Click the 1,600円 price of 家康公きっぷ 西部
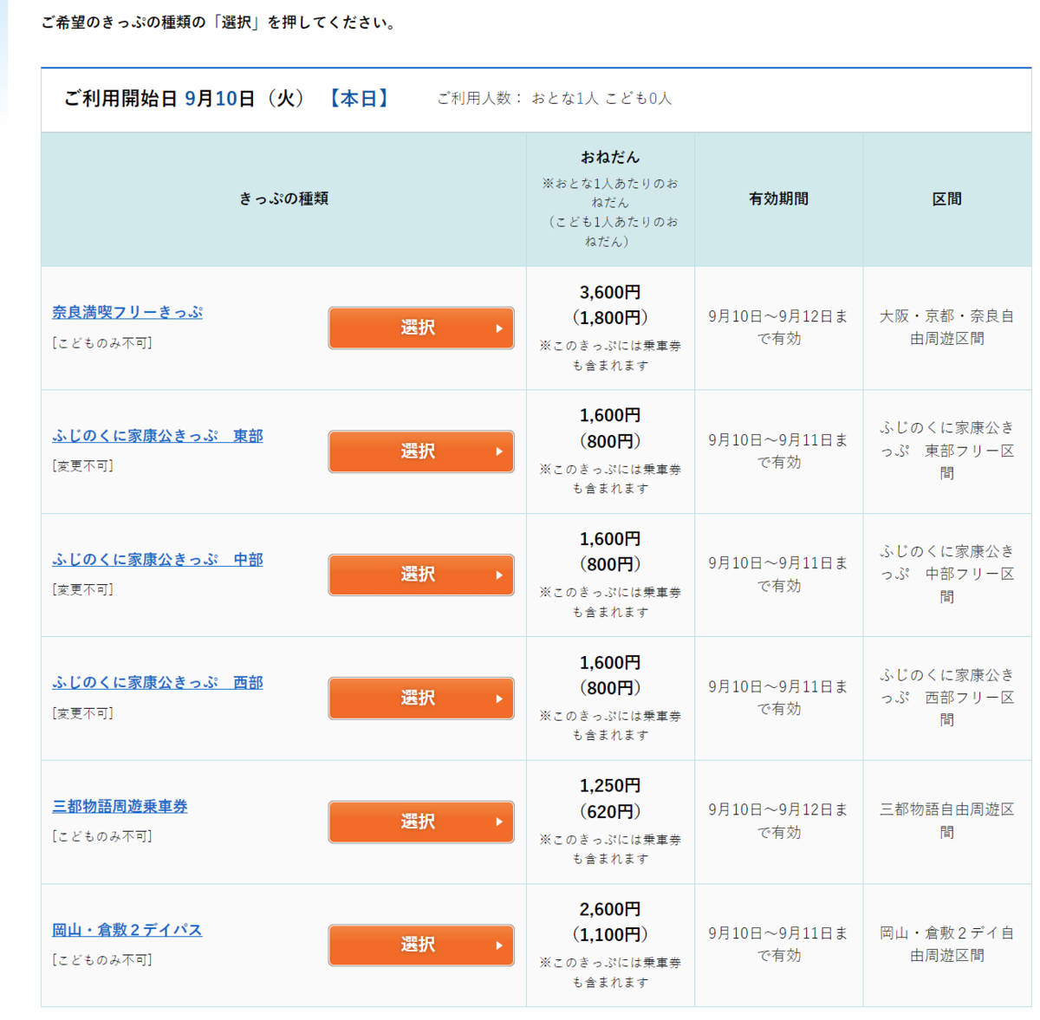 (610, 663)
